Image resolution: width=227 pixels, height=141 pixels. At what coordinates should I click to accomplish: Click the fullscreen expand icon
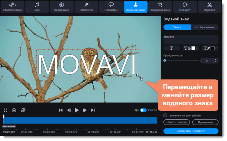pyautogui.click(x=6, y=110)
